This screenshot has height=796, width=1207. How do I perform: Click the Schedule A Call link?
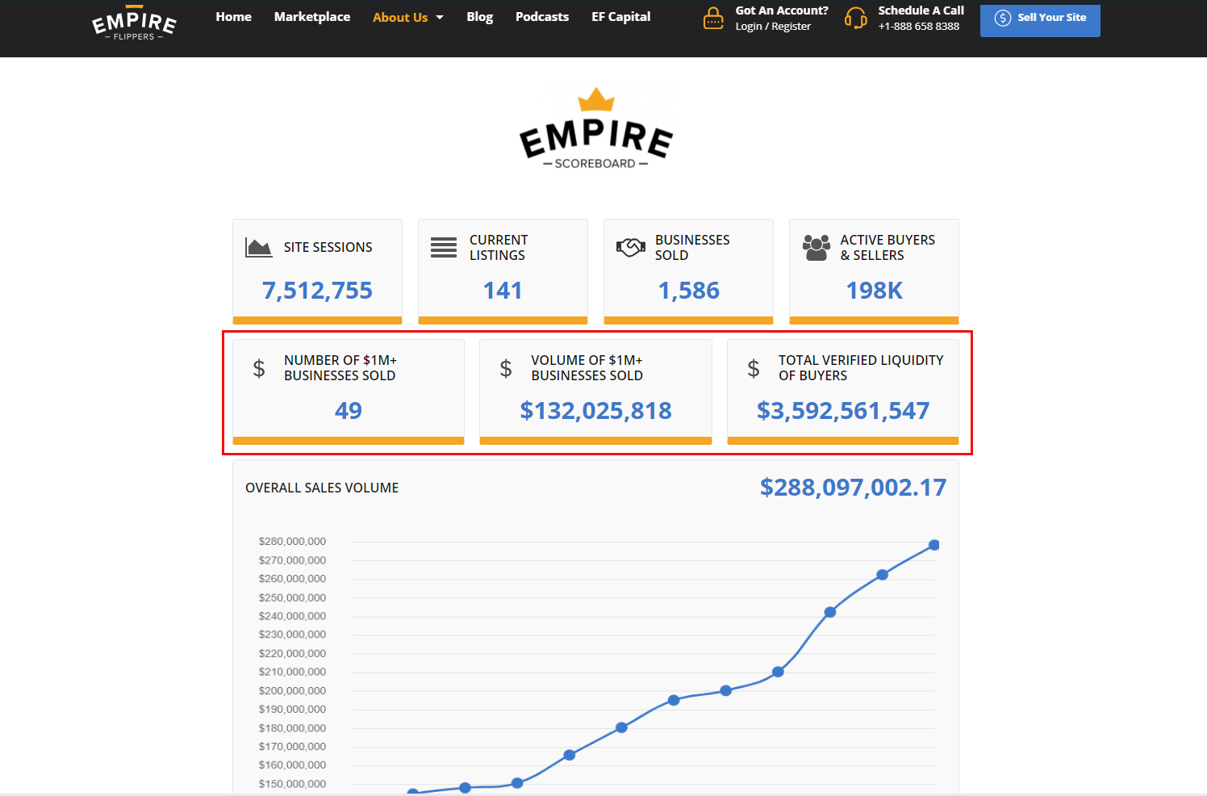coord(921,10)
